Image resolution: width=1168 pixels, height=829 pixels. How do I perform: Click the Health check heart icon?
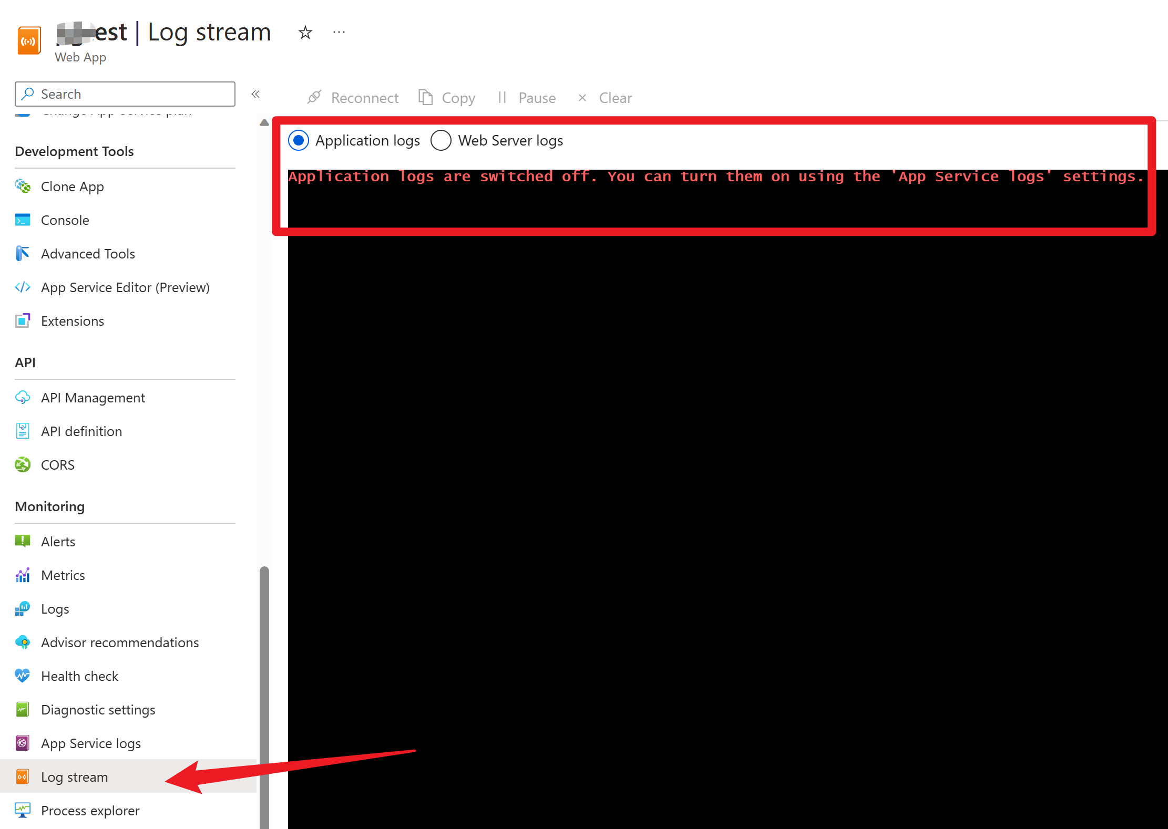[x=23, y=676]
